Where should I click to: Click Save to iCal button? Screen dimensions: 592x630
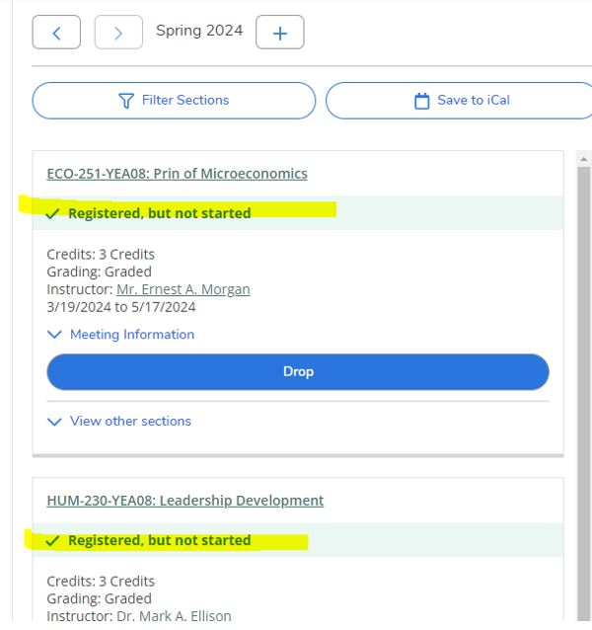coord(460,101)
